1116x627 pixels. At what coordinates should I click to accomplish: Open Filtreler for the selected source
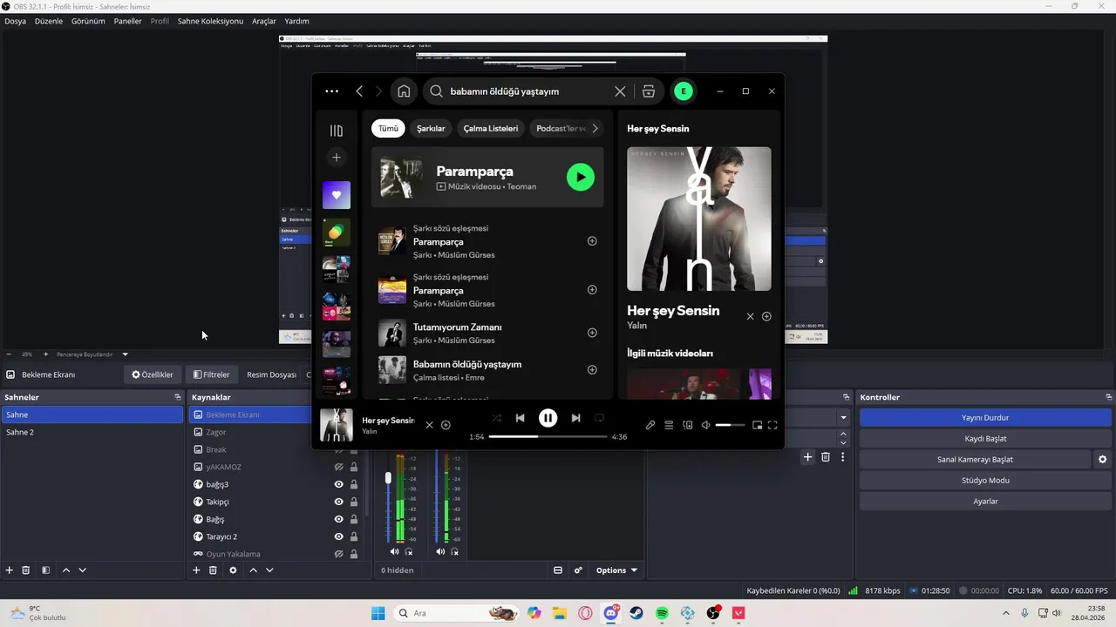click(x=211, y=374)
